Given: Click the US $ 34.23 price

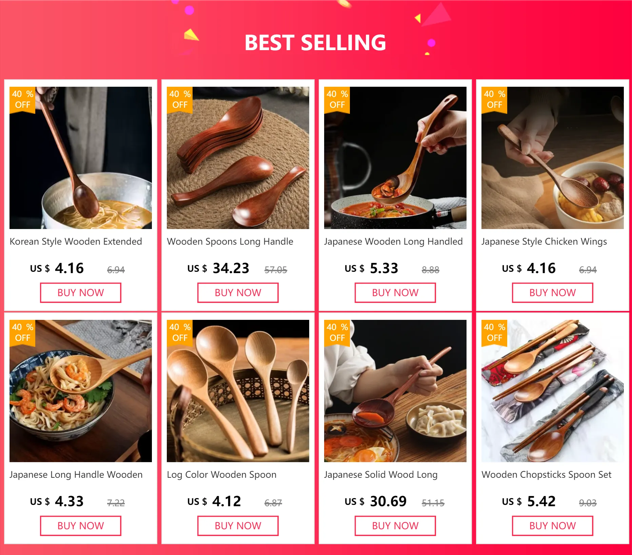Looking at the screenshot, I should coord(218,268).
